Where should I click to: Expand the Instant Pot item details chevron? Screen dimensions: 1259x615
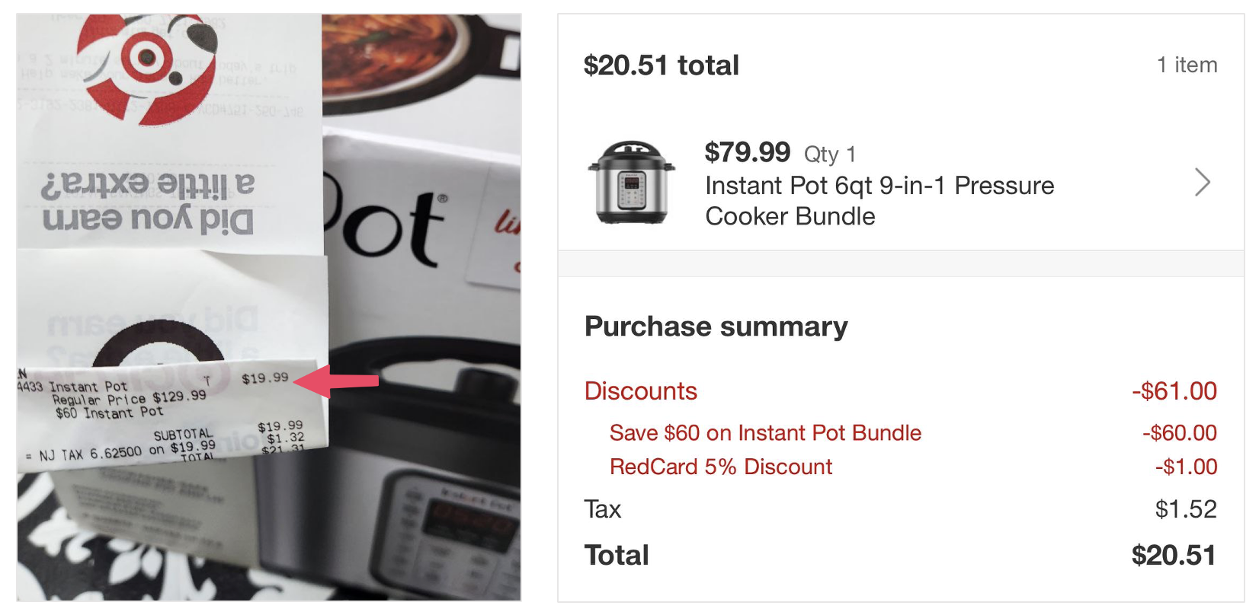[1202, 183]
